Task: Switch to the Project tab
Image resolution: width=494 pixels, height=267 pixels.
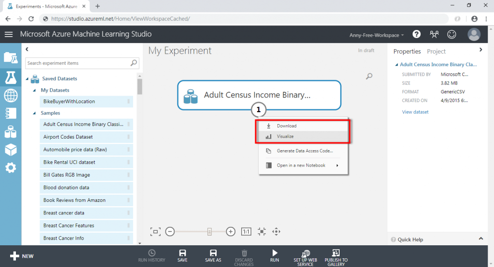Action: pyautogui.click(x=436, y=51)
